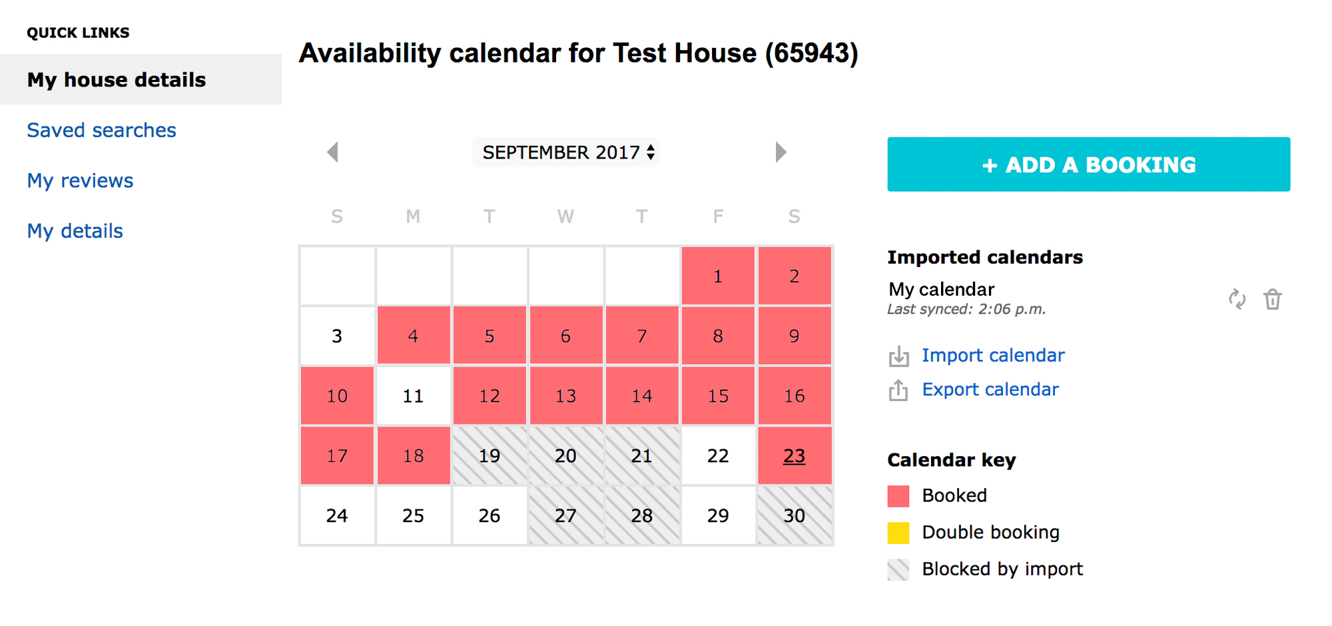Select September 23 on the calendar
This screenshot has width=1332, height=626.
coord(794,456)
